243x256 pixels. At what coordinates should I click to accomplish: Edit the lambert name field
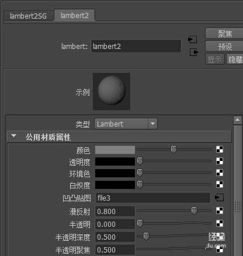coord(136,46)
